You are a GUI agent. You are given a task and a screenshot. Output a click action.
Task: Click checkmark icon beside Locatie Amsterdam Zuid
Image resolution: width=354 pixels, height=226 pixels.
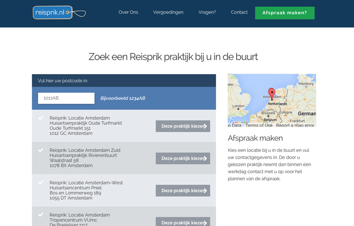pos(41,150)
